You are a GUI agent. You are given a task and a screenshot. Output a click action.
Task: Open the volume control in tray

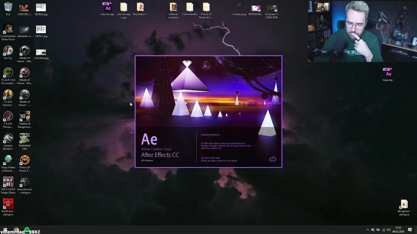pos(388,230)
